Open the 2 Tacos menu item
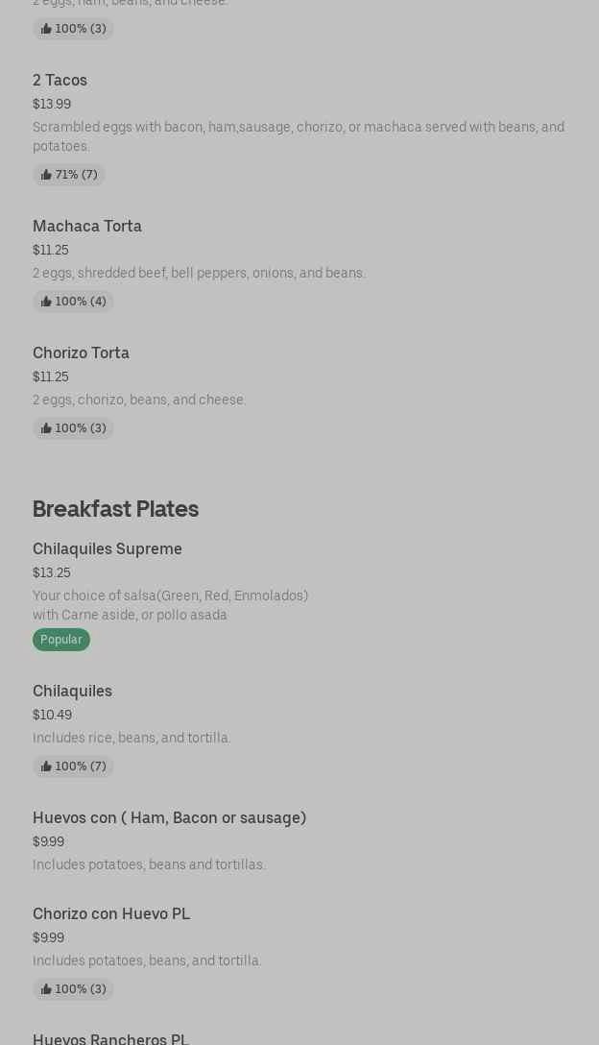This screenshot has width=599, height=1045. tap(60, 80)
